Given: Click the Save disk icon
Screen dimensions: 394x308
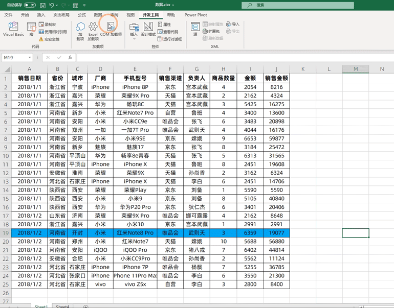Looking at the screenshot, I should 43,5.
